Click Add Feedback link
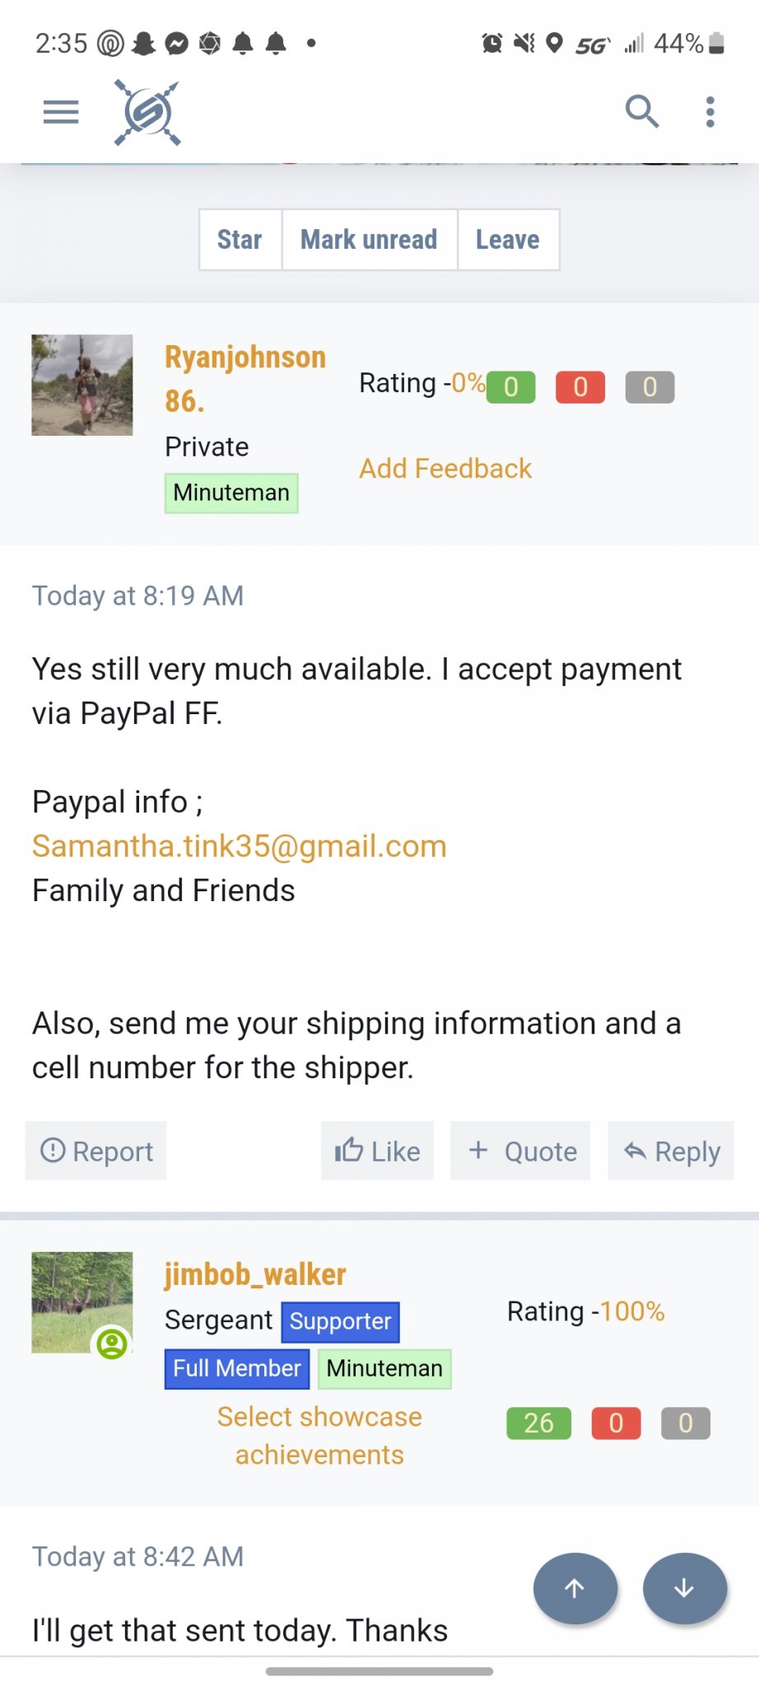This screenshot has height=1687, width=759. (x=445, y=469)
